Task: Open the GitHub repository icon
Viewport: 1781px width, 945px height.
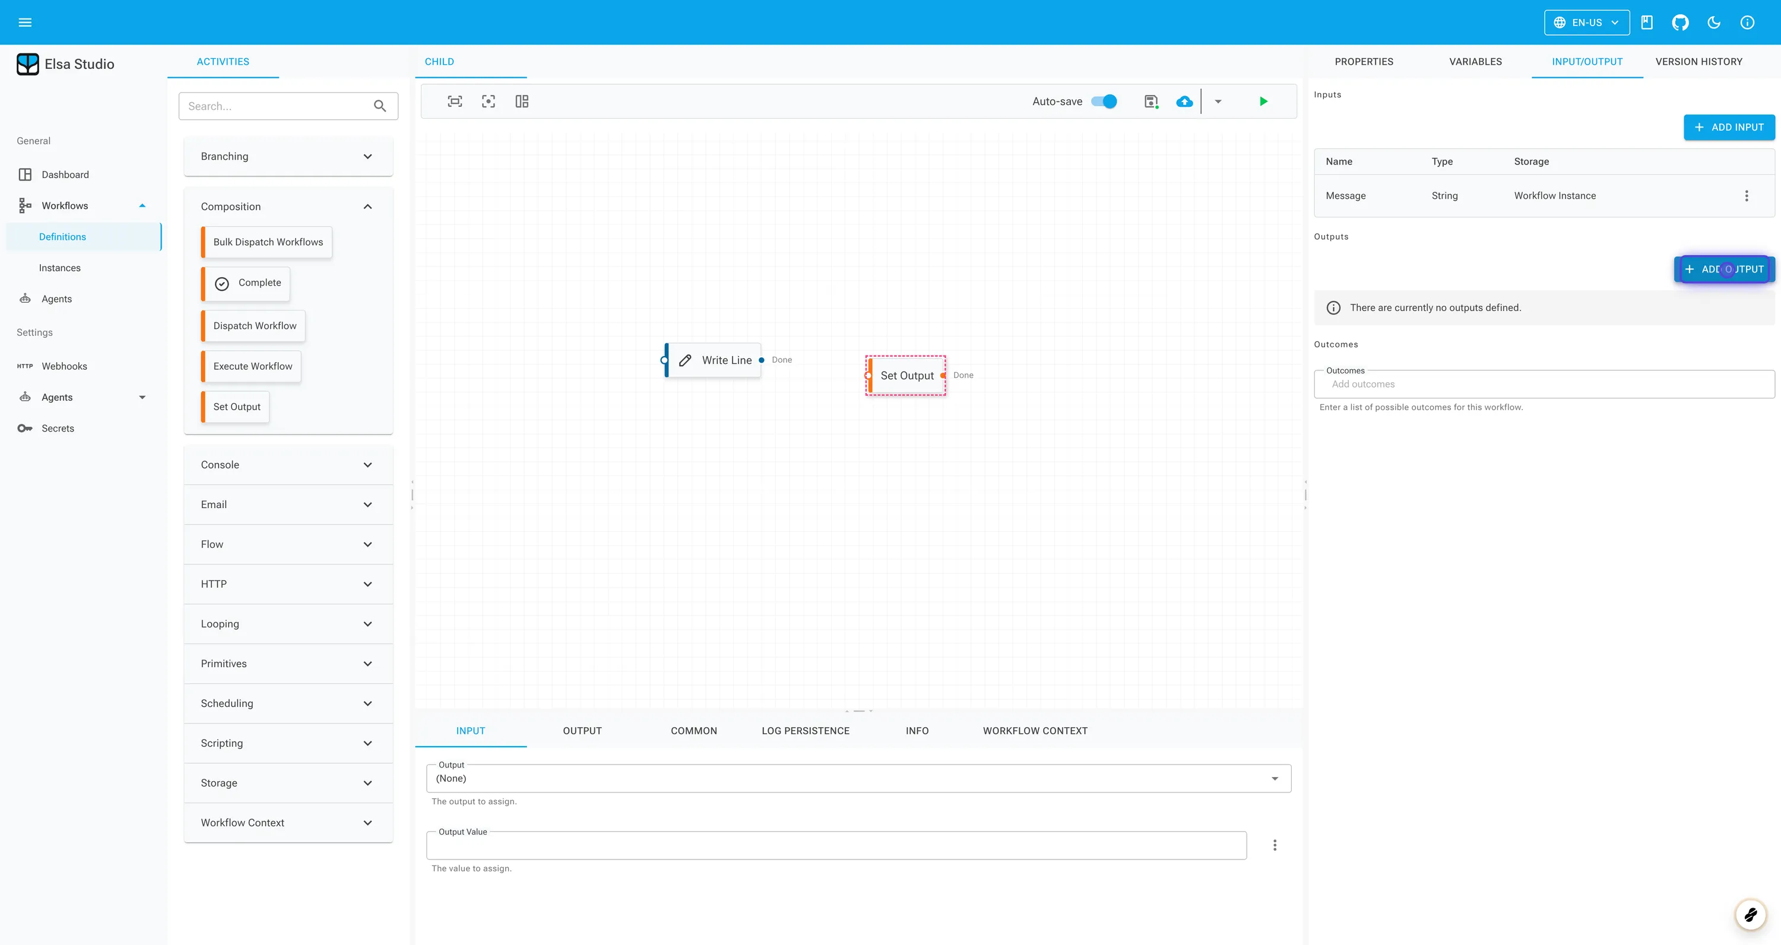Action: [1681, 22]
